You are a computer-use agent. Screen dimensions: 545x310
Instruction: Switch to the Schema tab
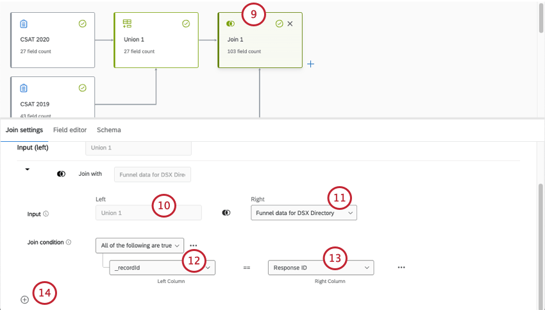click(108, 130)
